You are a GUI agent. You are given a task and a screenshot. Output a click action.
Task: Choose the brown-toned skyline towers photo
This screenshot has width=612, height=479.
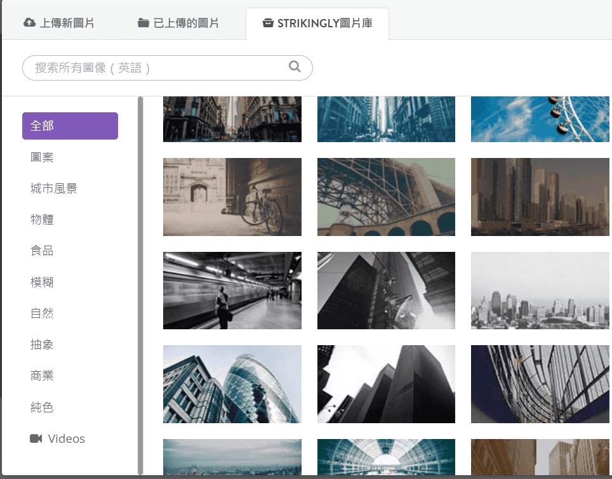click(540, 197)
